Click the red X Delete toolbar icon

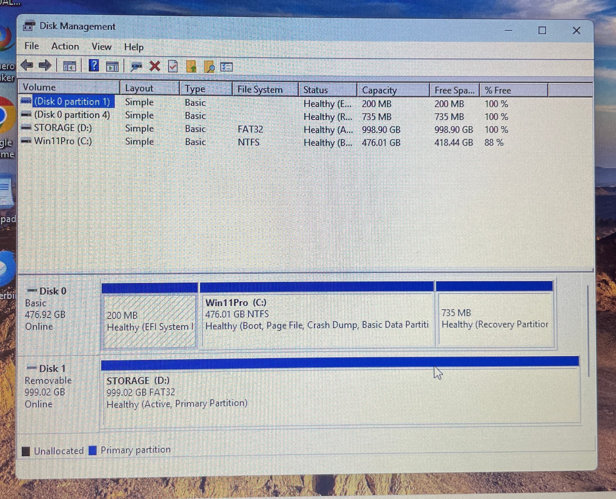pos(155,66)
